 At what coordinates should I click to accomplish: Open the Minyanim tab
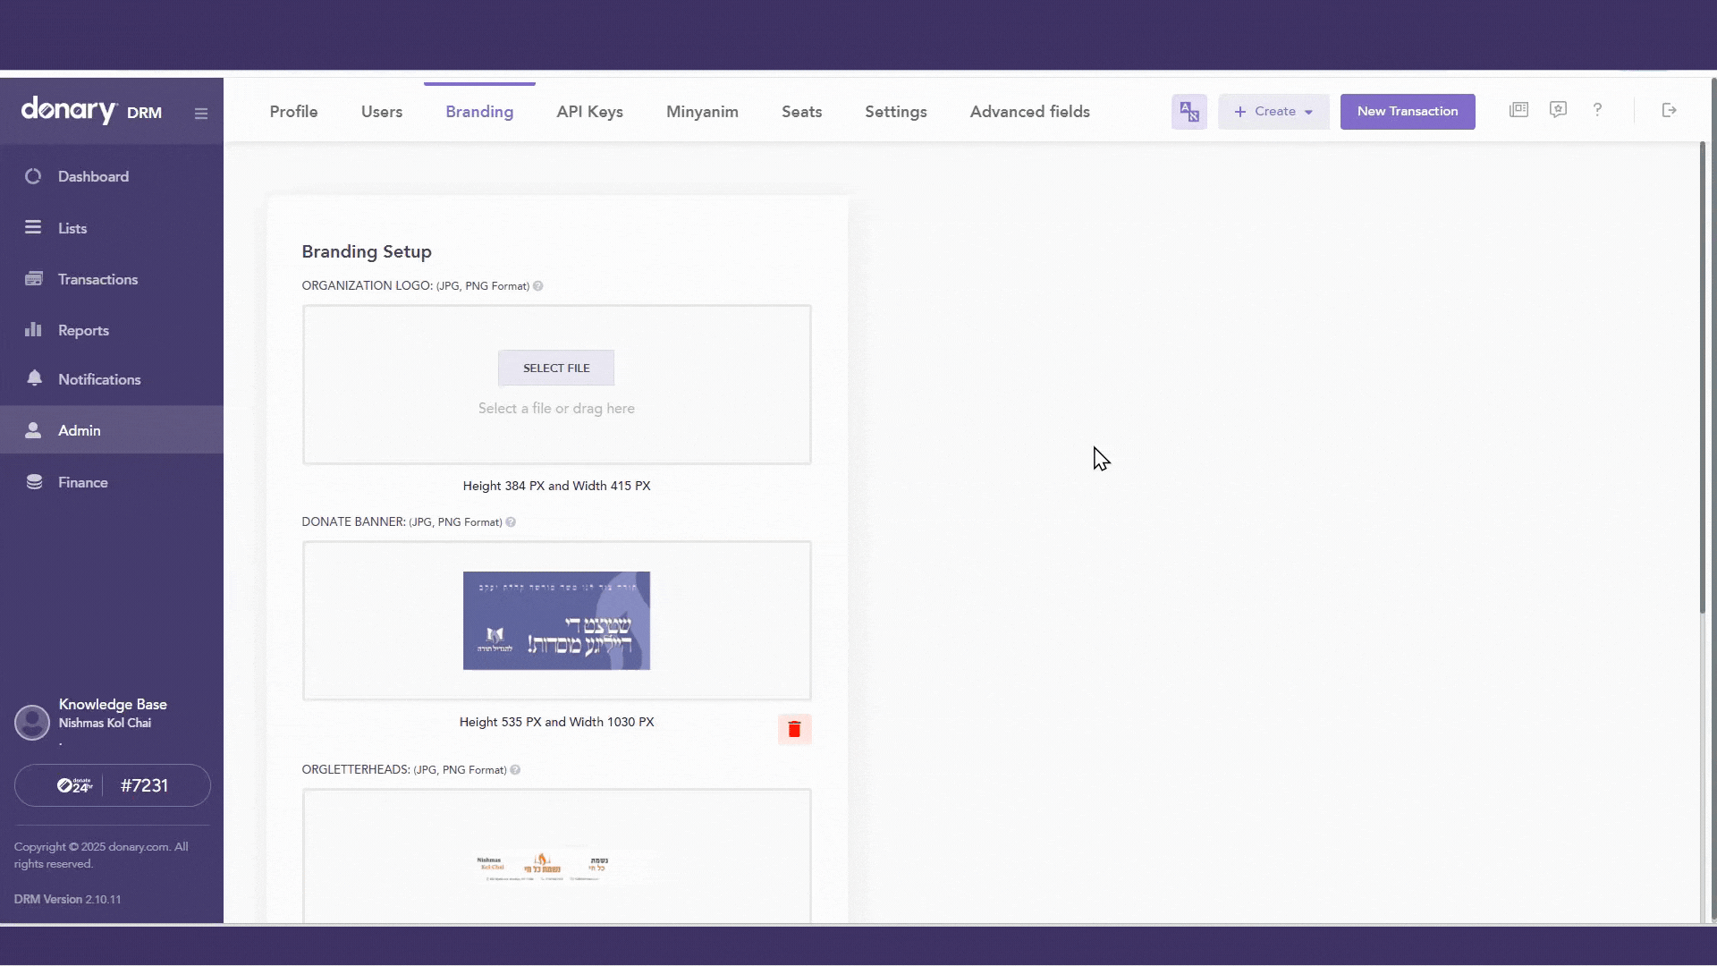coord(702,112)
